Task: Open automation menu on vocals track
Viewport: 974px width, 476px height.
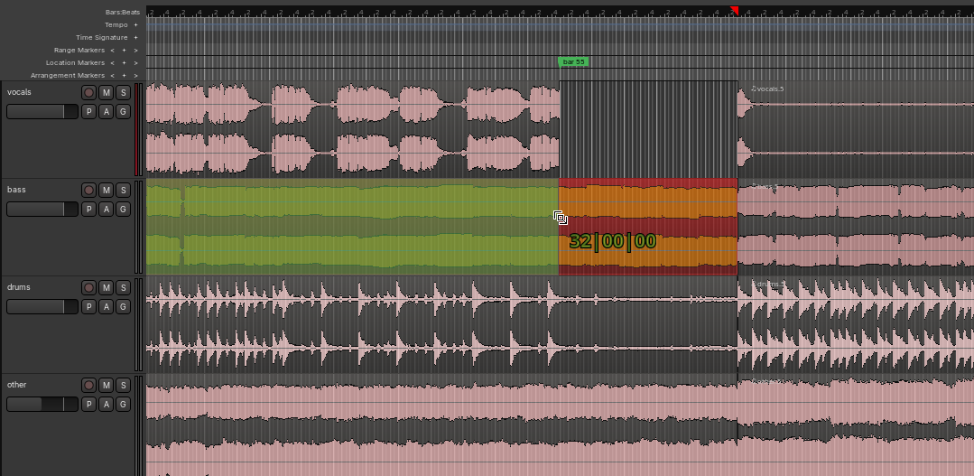Action: pyautogui.click(x=107, y=112)
